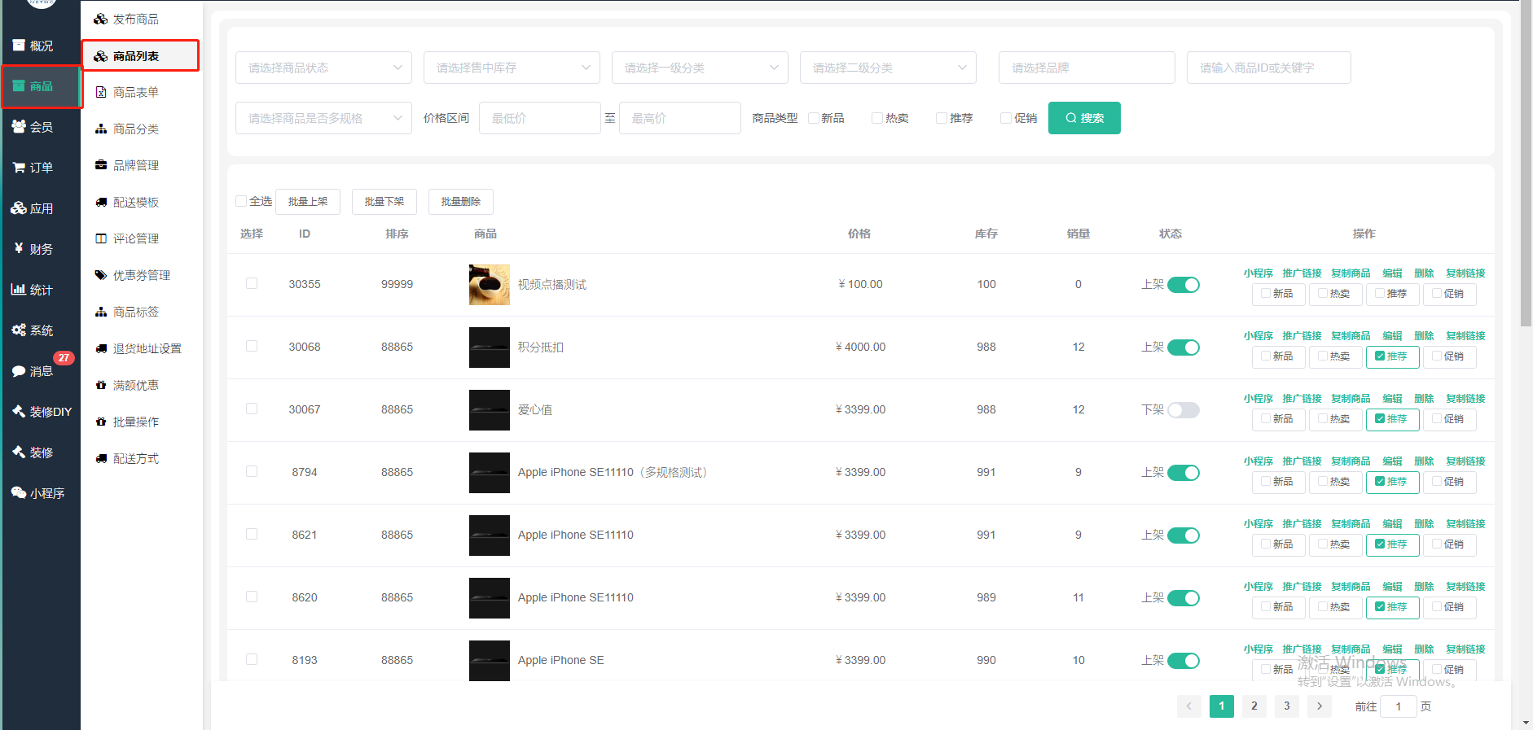Viewport: 1533px width, 730px height.
Task: Open the 请选择商品状态 dropdown
Action: point(323,68)
